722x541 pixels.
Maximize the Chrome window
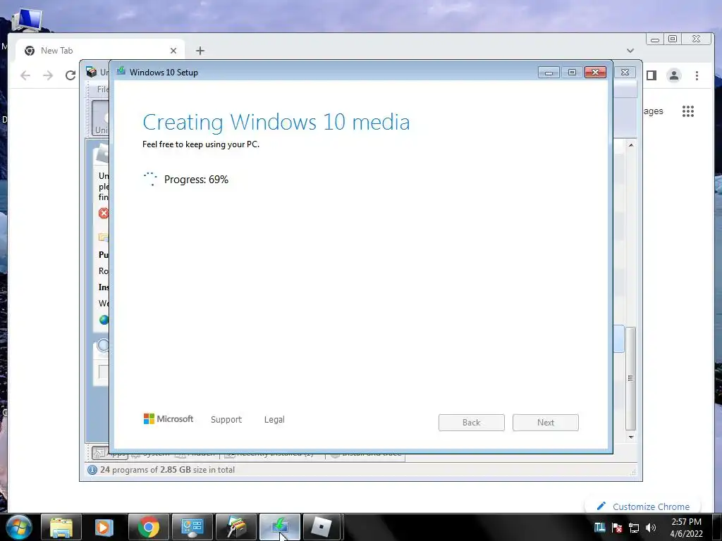click(x=672, y=39)
